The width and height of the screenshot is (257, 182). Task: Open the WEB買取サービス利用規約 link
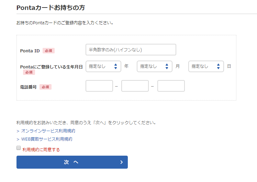click(47, 139)
